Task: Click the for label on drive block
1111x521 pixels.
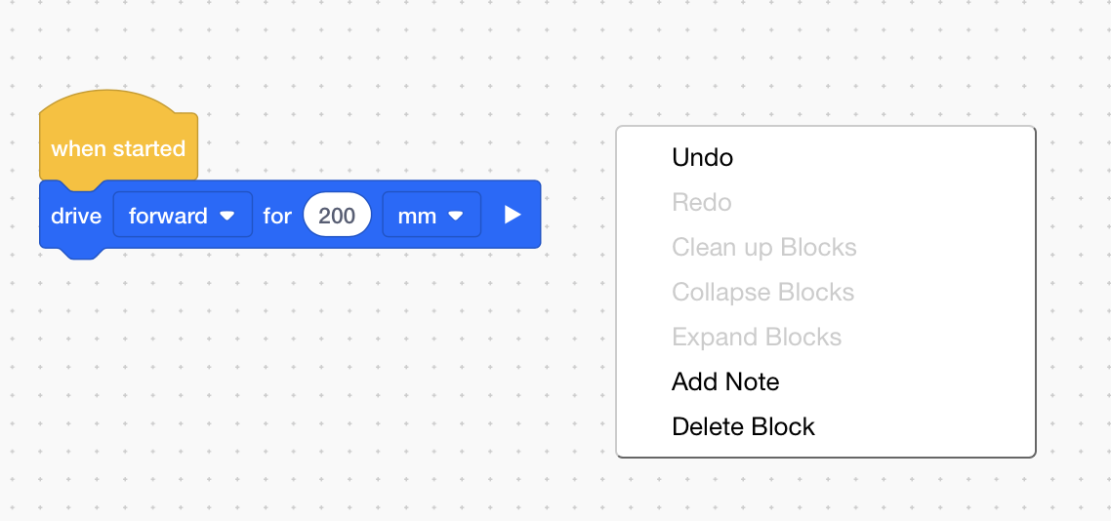Action: (x=277, y=216)
